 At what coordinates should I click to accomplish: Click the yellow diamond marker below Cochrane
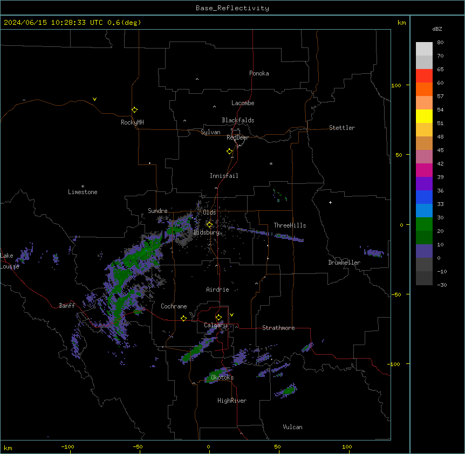pos(183,319)
